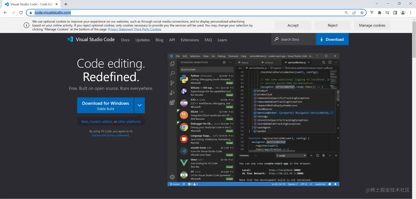Click the grey V-shaped extension icon in Chrome toolbar
The image size is (416, 199).
tap(372, 13)
